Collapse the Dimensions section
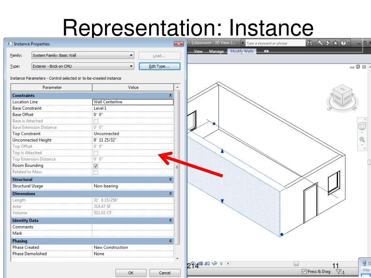 [170, 193]
